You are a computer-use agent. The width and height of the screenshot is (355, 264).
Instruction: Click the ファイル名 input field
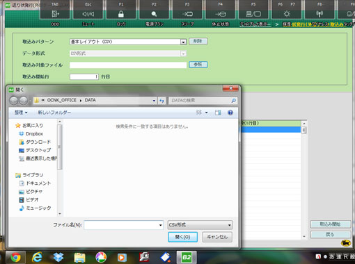pos(123,225)
